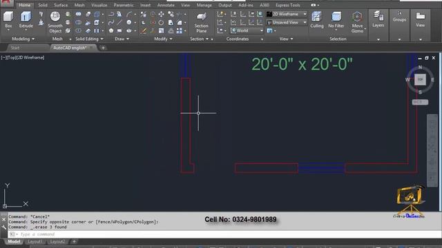Image resolution: width=442 pixels, height=248 pixels.
Task: Open the WCS menu below ViewCube
Action: (x=420, y=102)
